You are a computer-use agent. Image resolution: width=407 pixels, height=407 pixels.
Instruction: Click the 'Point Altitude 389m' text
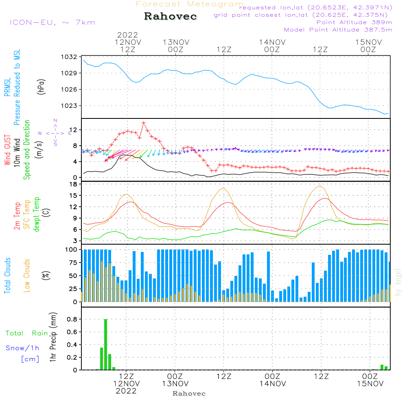coord(354,22)
